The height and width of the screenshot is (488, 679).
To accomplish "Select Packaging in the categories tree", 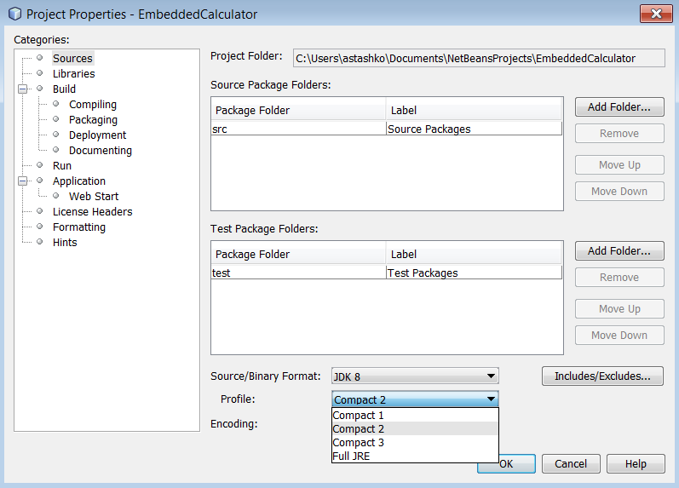I will click(x=93, y=120).
